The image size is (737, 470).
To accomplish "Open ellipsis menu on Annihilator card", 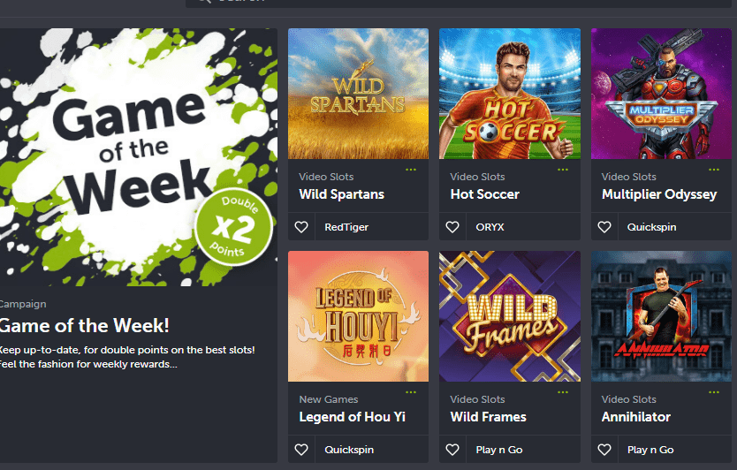I will point(714,392).
